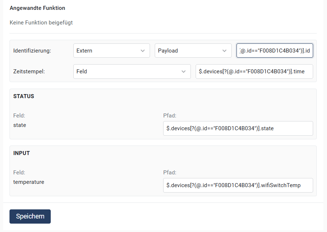Select the STATUS section header
Screen dimensions: 327x232
[24, 96]
